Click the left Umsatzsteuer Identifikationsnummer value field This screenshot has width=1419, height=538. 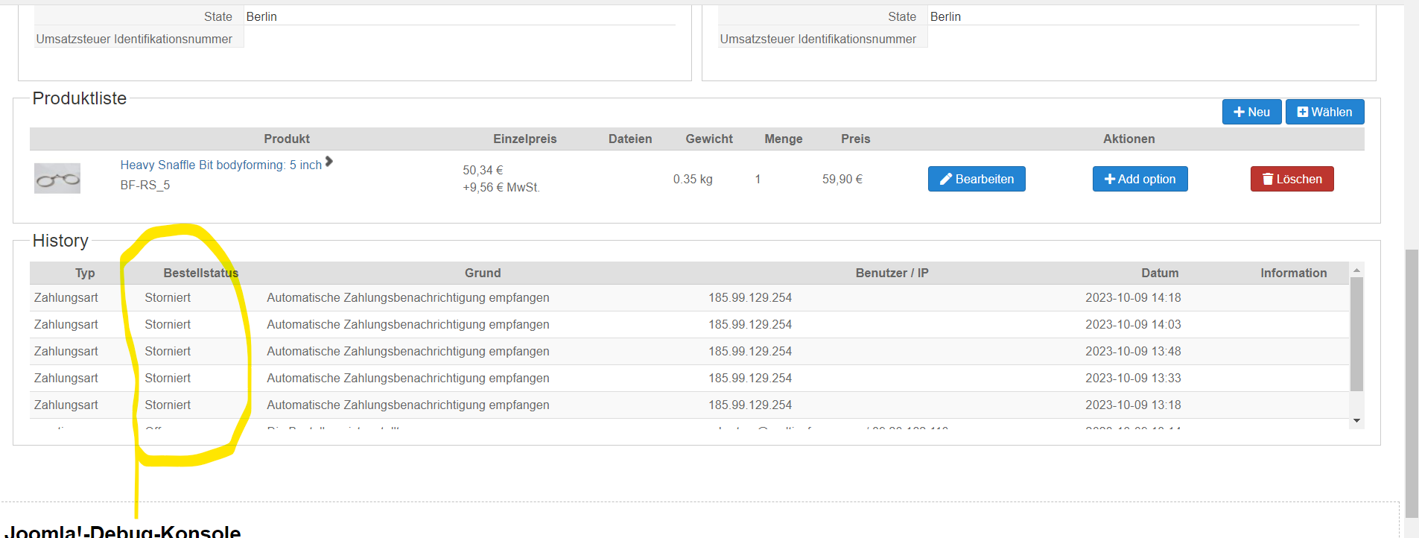click(x=459, y=39)
